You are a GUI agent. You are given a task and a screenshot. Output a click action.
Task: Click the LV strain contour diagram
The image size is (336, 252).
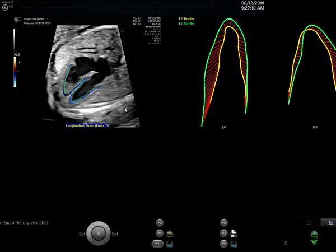click(225, 72)
